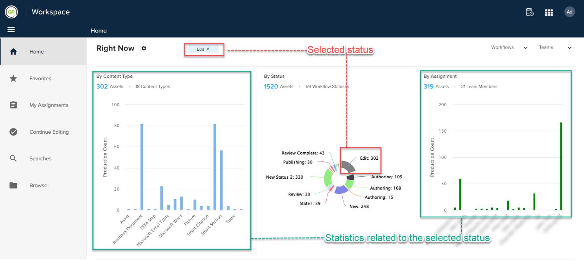584x261 pixels.
Task: Remove the Edit status filter chip
Action: [208, 49]
